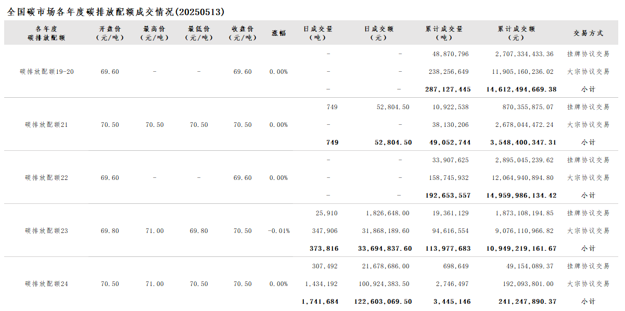Select the 碳排放配额24 row label
The height and width of the screenshot is (311, 625).
[47, 284]
